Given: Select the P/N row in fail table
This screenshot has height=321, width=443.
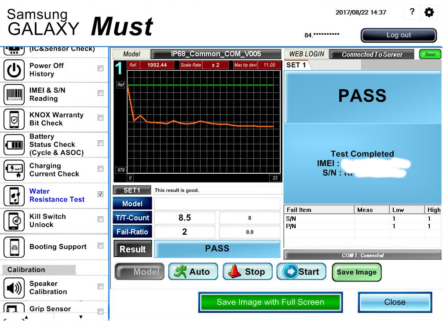Looking at the screenshot, I should [362, 226].
